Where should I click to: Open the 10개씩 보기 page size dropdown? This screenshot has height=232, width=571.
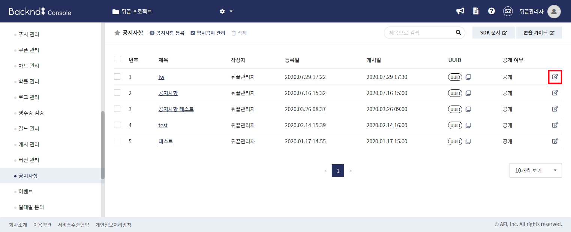point(535,170)
